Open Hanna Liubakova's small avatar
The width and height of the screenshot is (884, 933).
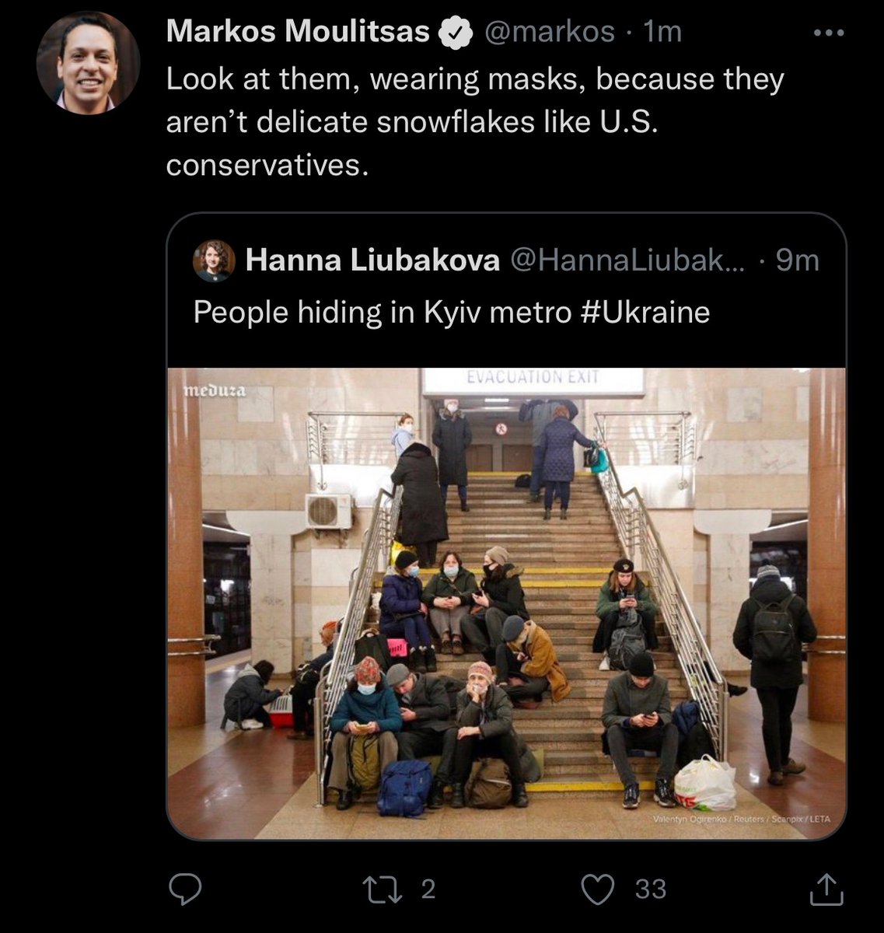click(214, 260)
